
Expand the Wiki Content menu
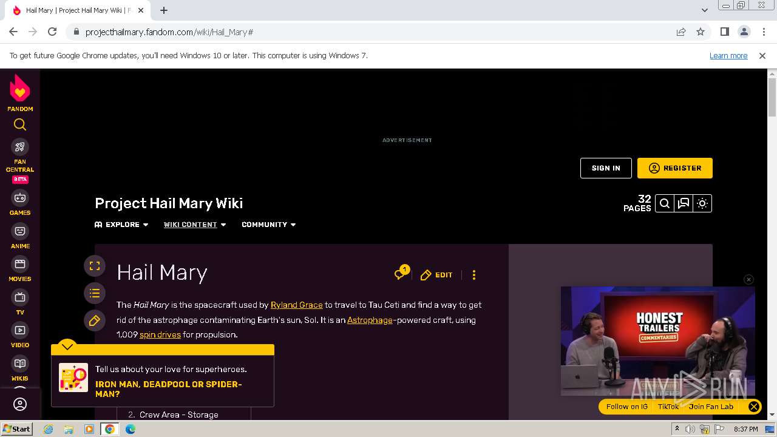coord(195,225)
